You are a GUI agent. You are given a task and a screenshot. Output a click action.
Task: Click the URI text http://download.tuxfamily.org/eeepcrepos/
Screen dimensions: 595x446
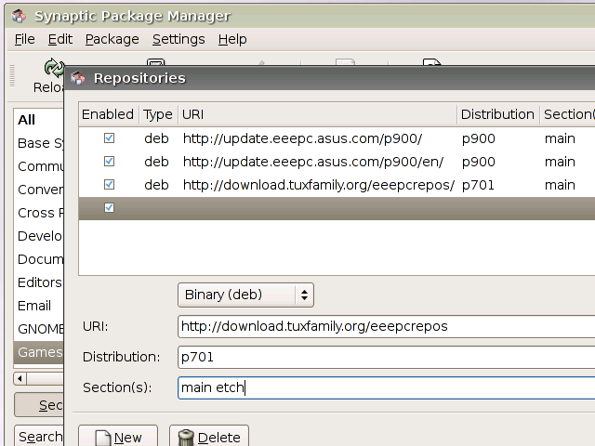318,185
